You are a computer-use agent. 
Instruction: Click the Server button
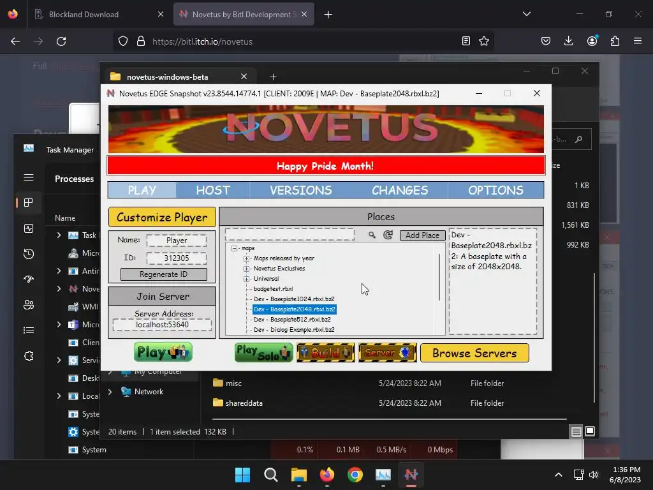[387, 352]
